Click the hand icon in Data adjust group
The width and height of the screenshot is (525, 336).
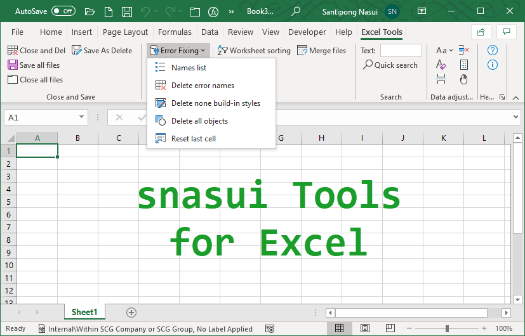coord(463,79)
